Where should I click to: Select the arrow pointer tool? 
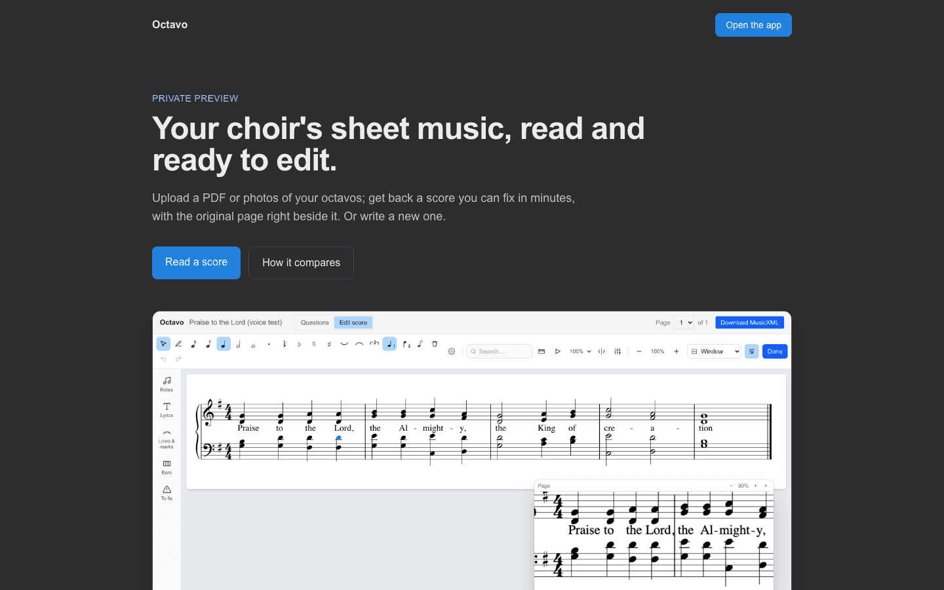tap(163, 344)
